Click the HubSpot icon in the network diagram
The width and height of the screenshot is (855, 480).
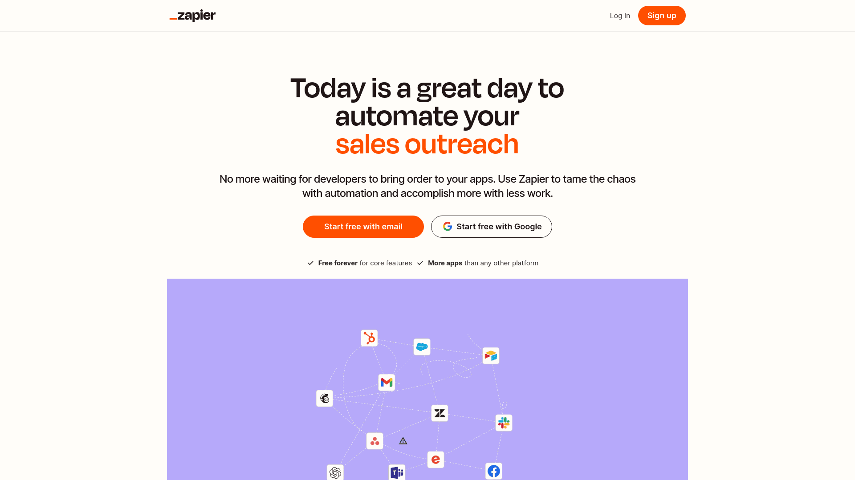tap(369, 338)
